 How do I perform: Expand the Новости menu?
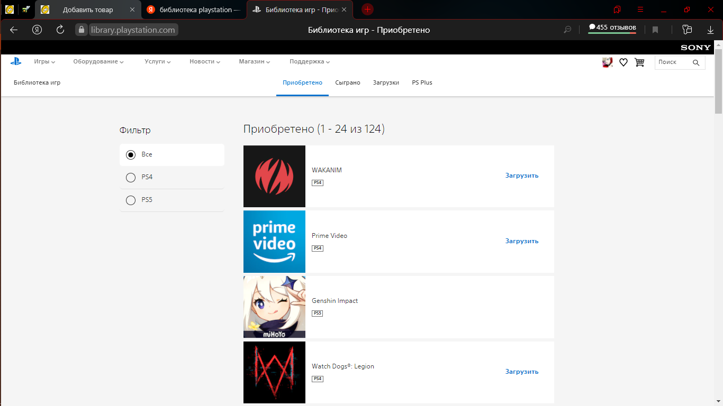(205, 62)
